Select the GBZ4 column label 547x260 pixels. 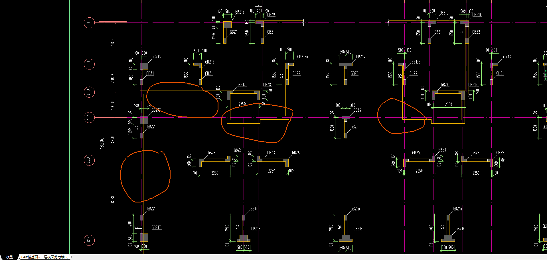click(x=357, y=110)
